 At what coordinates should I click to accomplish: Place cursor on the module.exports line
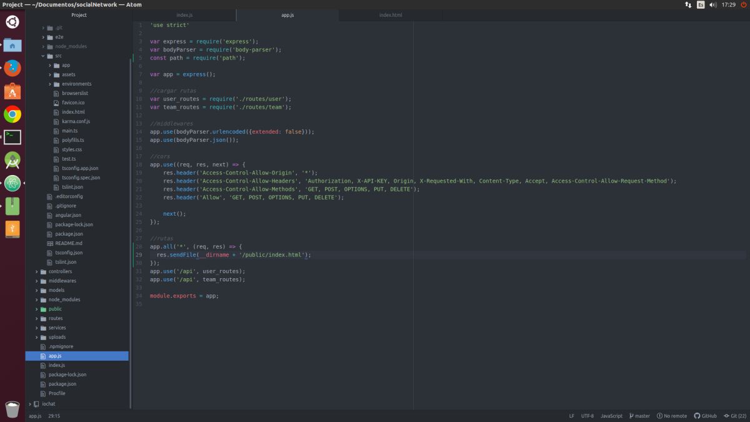pos(184,296)
